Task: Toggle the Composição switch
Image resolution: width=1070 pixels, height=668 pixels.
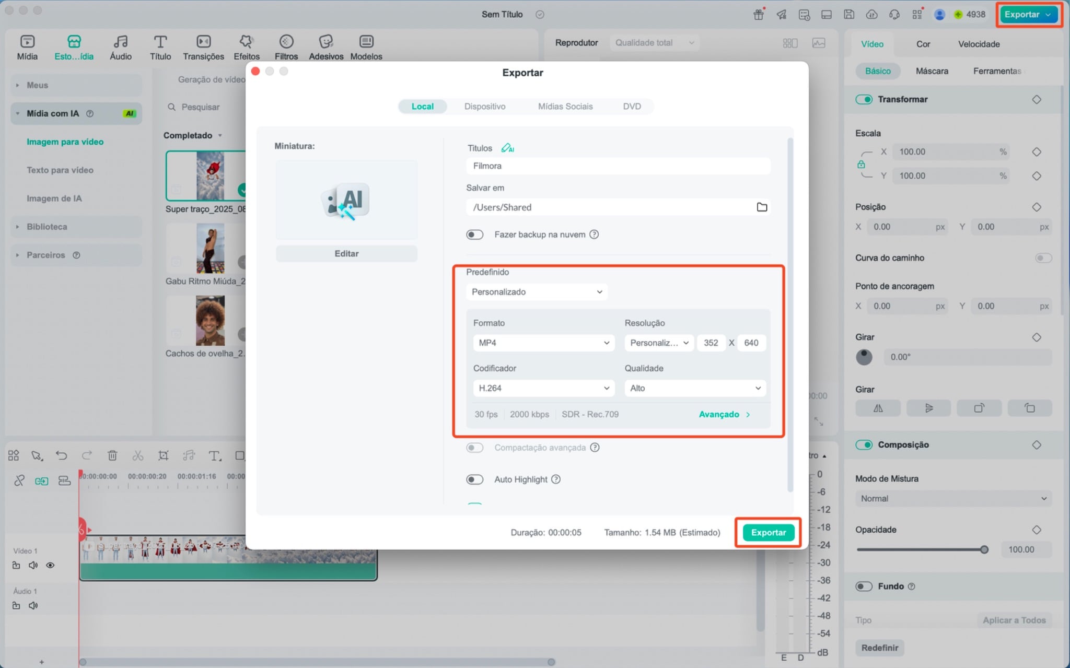Action: 864,444
